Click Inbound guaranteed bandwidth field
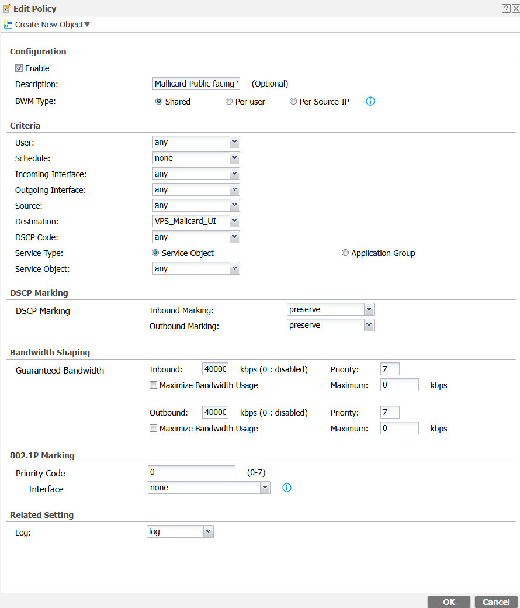520x608 pixels. (216, 369)
